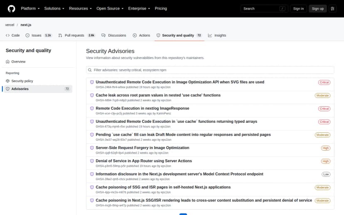
Task: Select Advisories in the sidebar
Action: [x=38, y=89]
